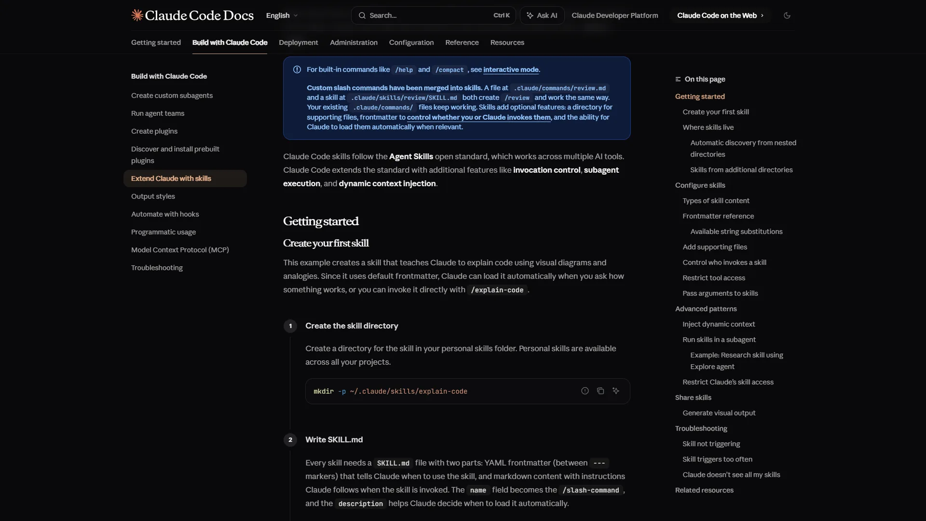Jump to Restrict Claude's skill access
Viewport: 926px width, 521px height.
(x=728, y=382)
